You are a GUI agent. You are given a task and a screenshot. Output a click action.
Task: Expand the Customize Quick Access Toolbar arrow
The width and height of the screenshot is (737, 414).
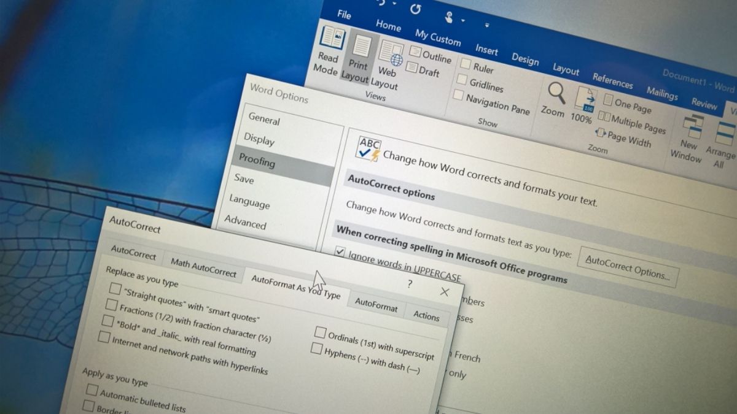click(488, 25)
